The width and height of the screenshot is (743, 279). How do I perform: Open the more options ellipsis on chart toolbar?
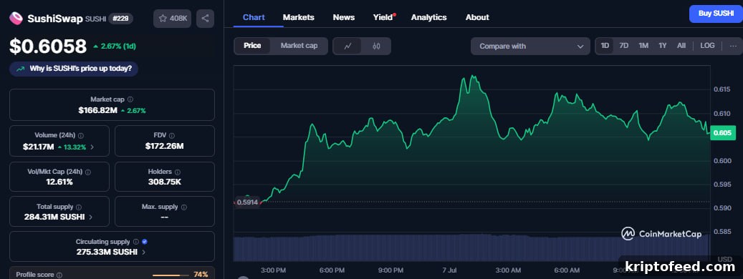[x=733, y=46]
